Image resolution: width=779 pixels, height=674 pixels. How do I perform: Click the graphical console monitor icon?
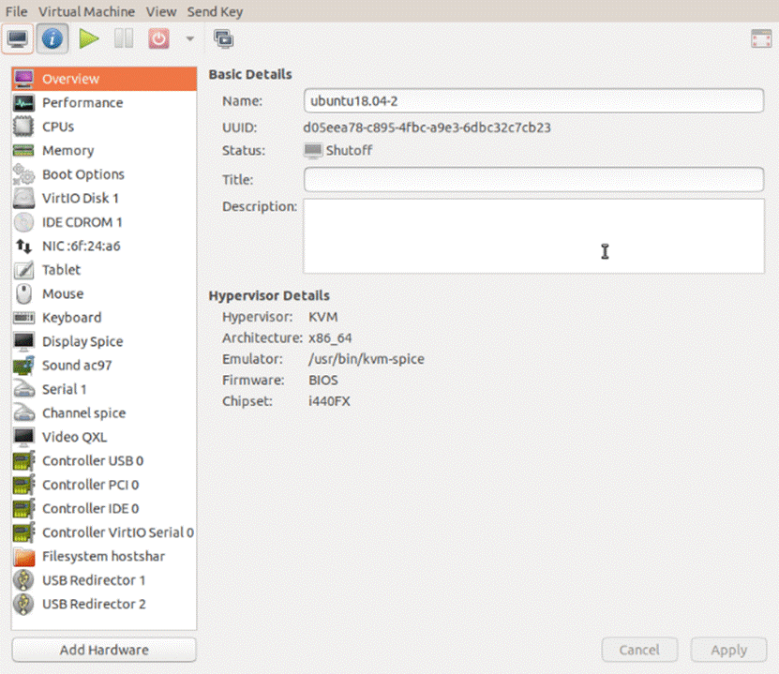coord(18,38)
